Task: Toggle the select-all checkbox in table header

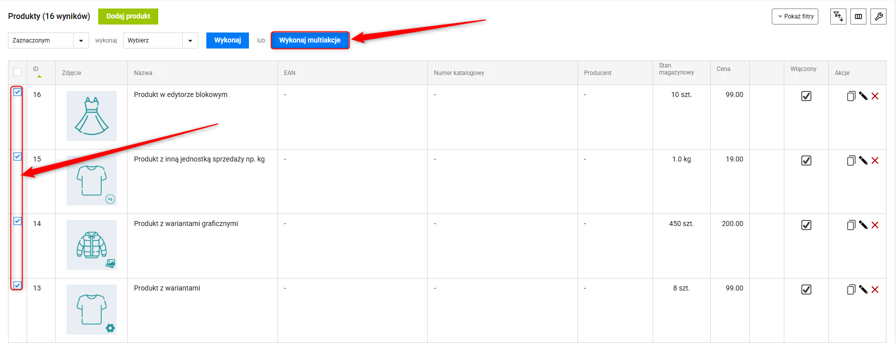Action: tap(18, 72)
